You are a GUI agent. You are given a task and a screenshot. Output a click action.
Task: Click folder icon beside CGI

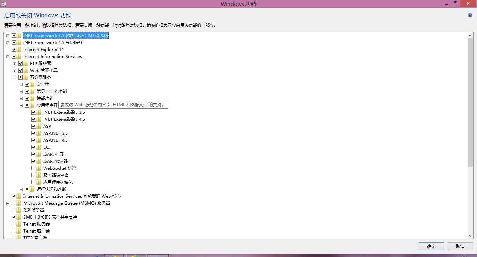pos(39,147)
